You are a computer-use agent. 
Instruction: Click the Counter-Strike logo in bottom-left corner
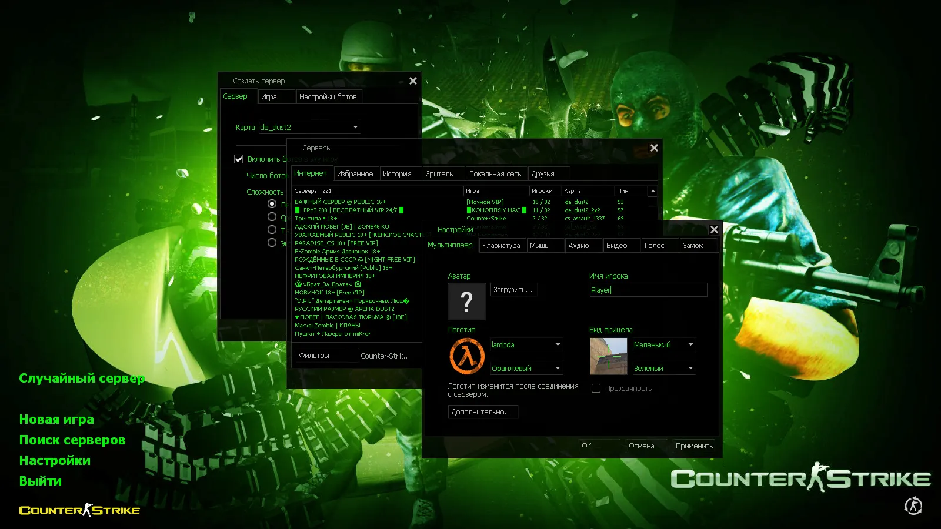pos(79,510)
